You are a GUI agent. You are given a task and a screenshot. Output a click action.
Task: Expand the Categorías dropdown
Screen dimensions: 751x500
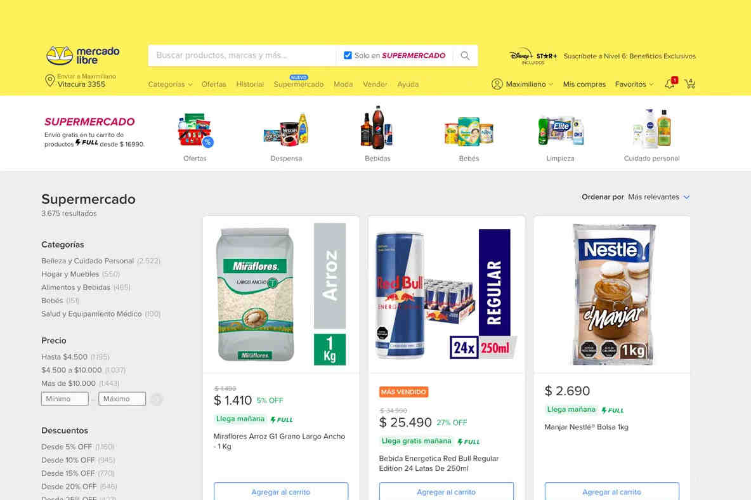pos(170,84)
